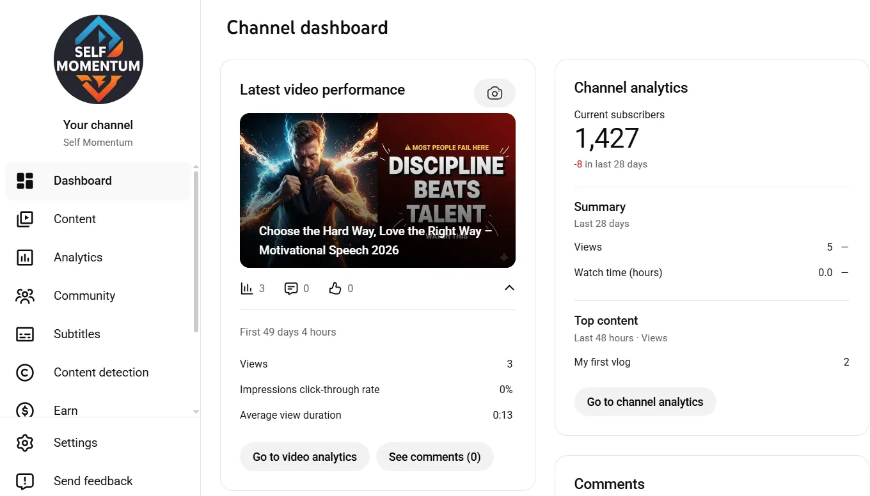
Task: Click the Impressions click-through rate row
Action: 376,390
